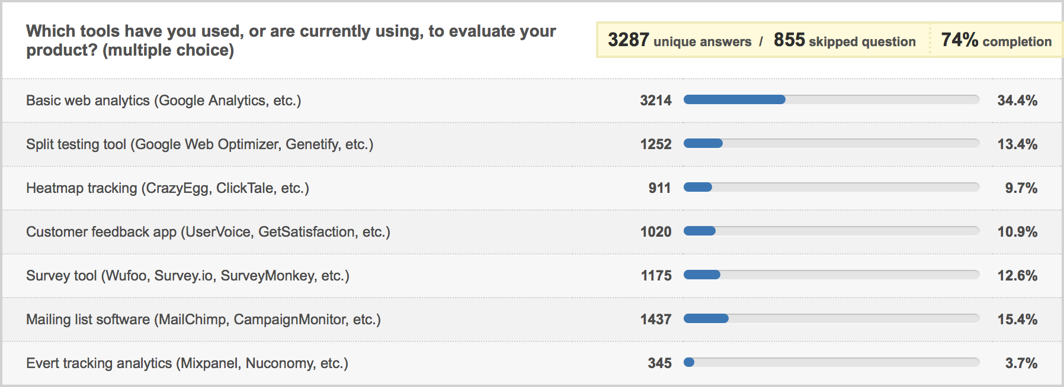Click the 855 skipped question stat

[x=845, y=40]
